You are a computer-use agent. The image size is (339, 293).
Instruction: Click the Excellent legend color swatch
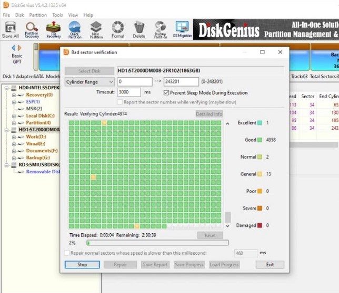coord(260,123)
